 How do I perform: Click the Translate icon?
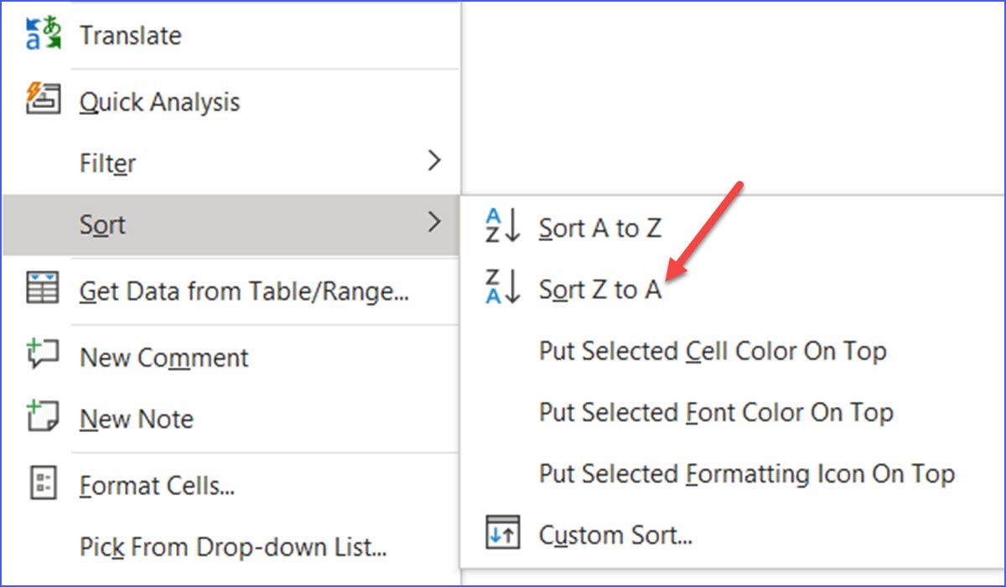44,36
